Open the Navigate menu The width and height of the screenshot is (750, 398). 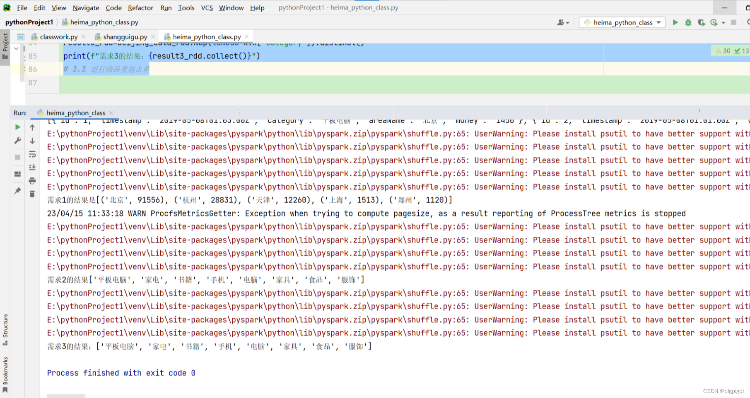point(86,7)
